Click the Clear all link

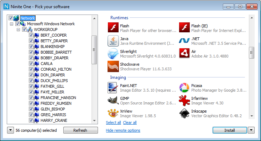[x=130, y=123]
